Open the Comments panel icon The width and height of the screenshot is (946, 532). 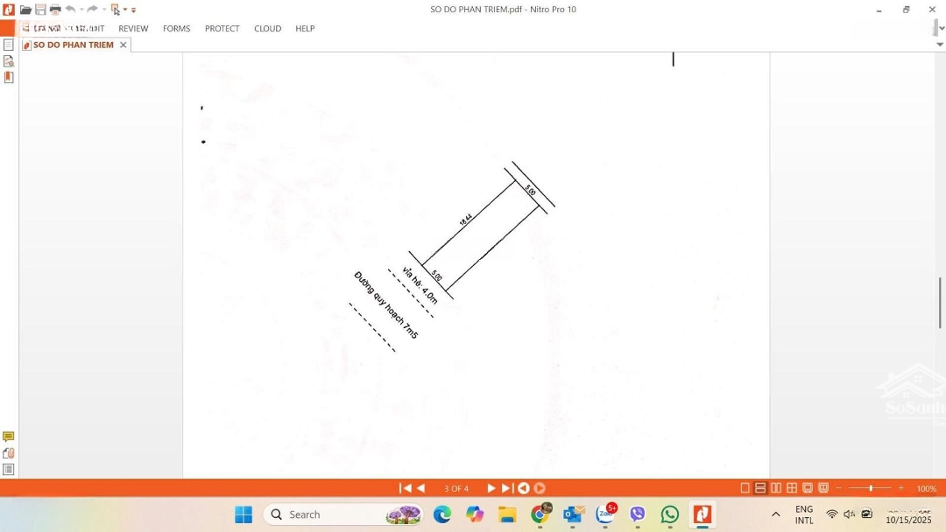coord(9,437)
